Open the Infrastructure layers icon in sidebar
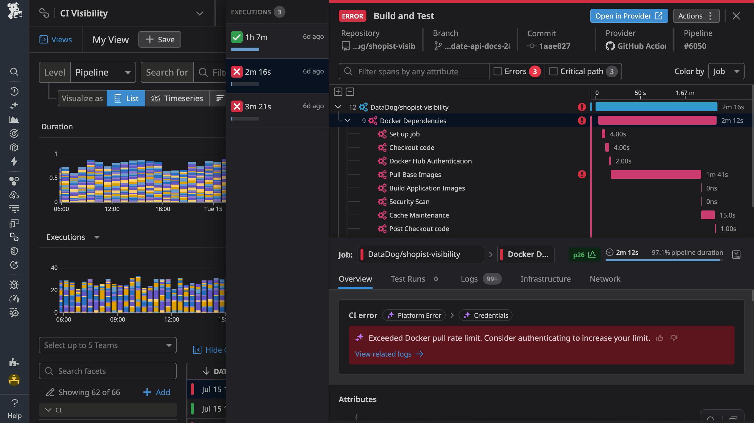This screenshot has width=754, height=423. 14,147
